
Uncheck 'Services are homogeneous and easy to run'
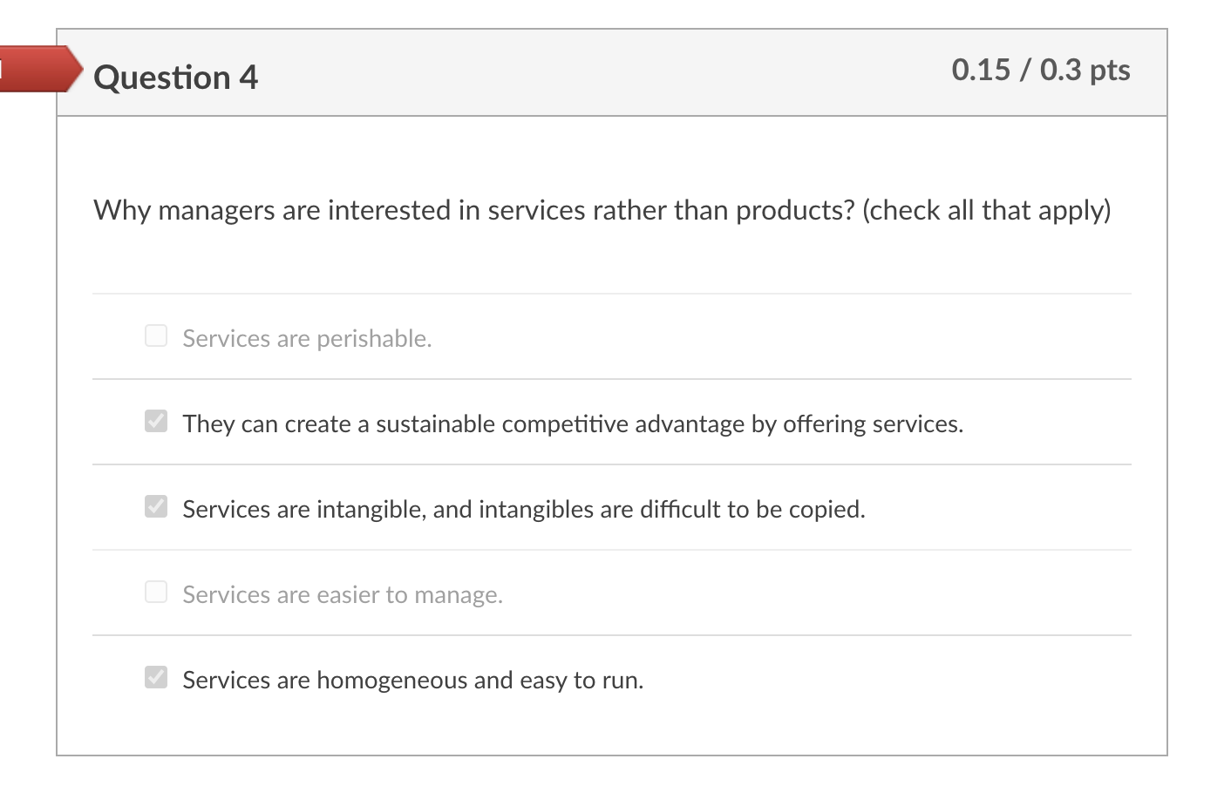tap(155, 676)
